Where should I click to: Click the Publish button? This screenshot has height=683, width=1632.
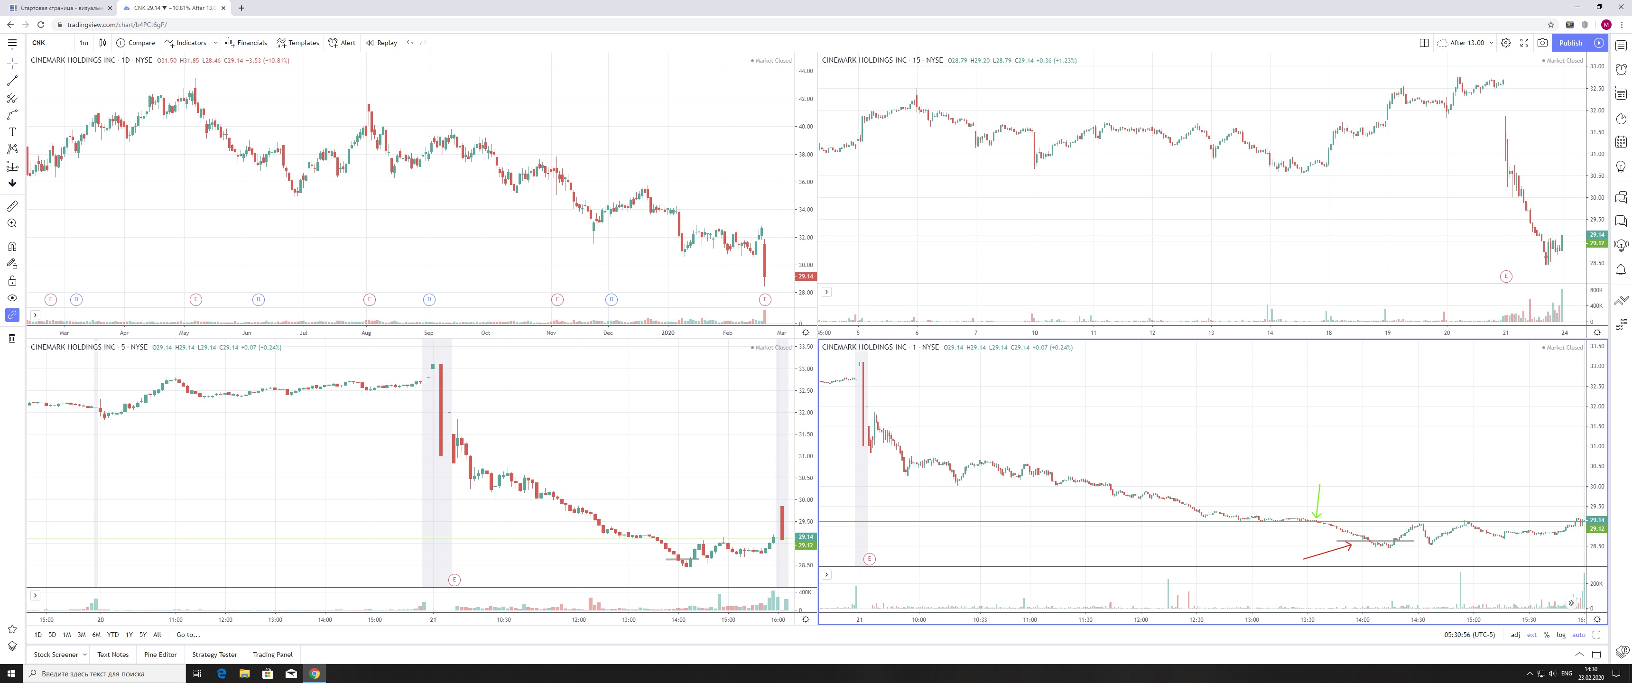tap(1570, 42)
